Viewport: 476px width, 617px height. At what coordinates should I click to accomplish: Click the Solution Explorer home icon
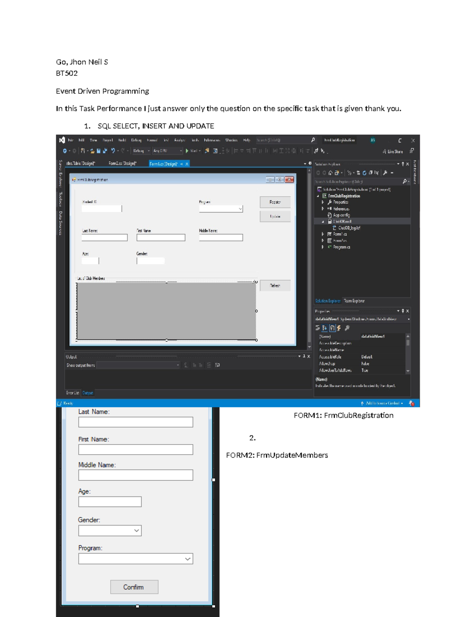pos(330,173)
